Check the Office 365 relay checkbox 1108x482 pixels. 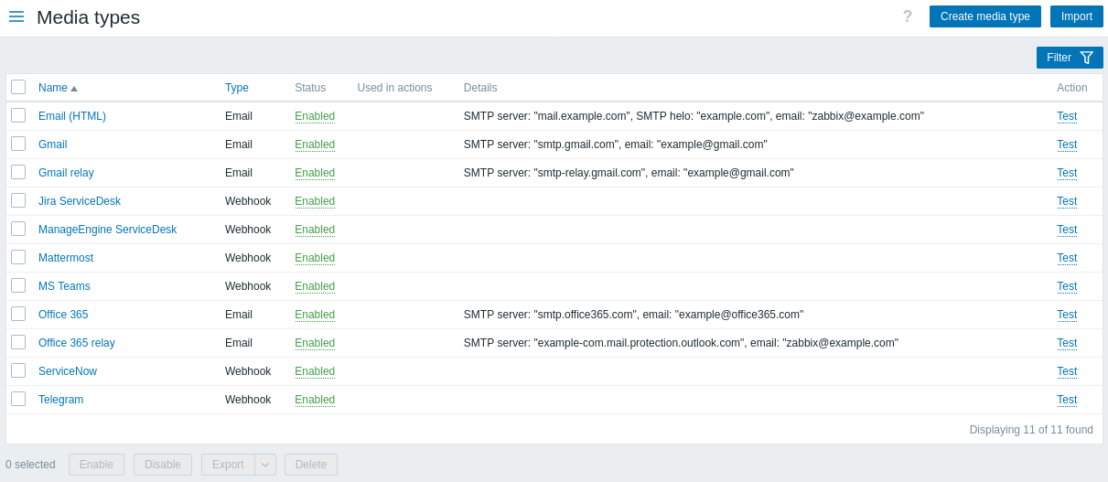tap(18, 342)
